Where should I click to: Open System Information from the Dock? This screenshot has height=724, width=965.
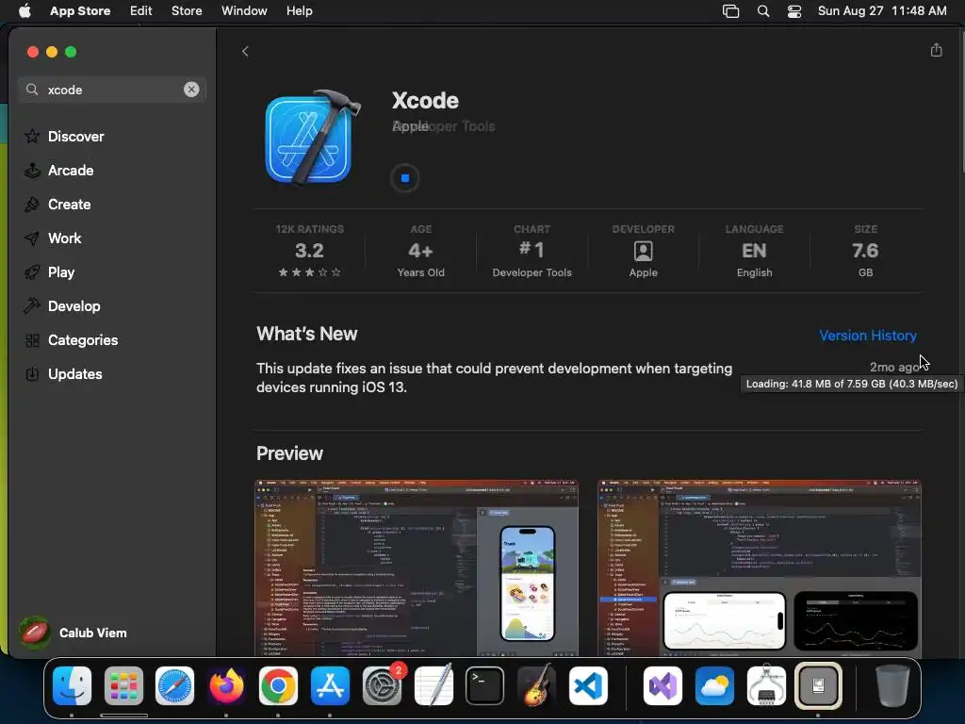[x=766, y=685]
